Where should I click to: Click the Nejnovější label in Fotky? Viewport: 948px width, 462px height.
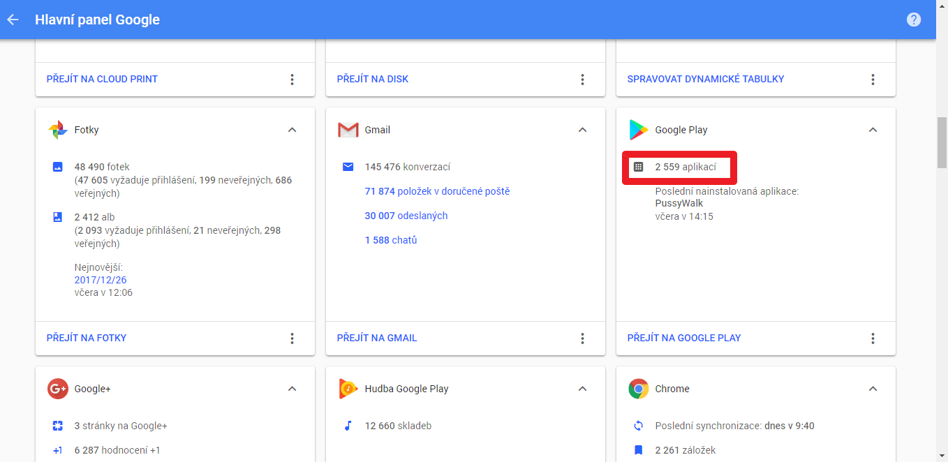pyautogui.click(x=99, y=267)
